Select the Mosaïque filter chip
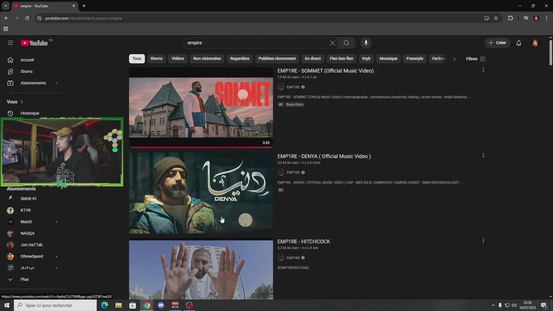 [388, 59]
